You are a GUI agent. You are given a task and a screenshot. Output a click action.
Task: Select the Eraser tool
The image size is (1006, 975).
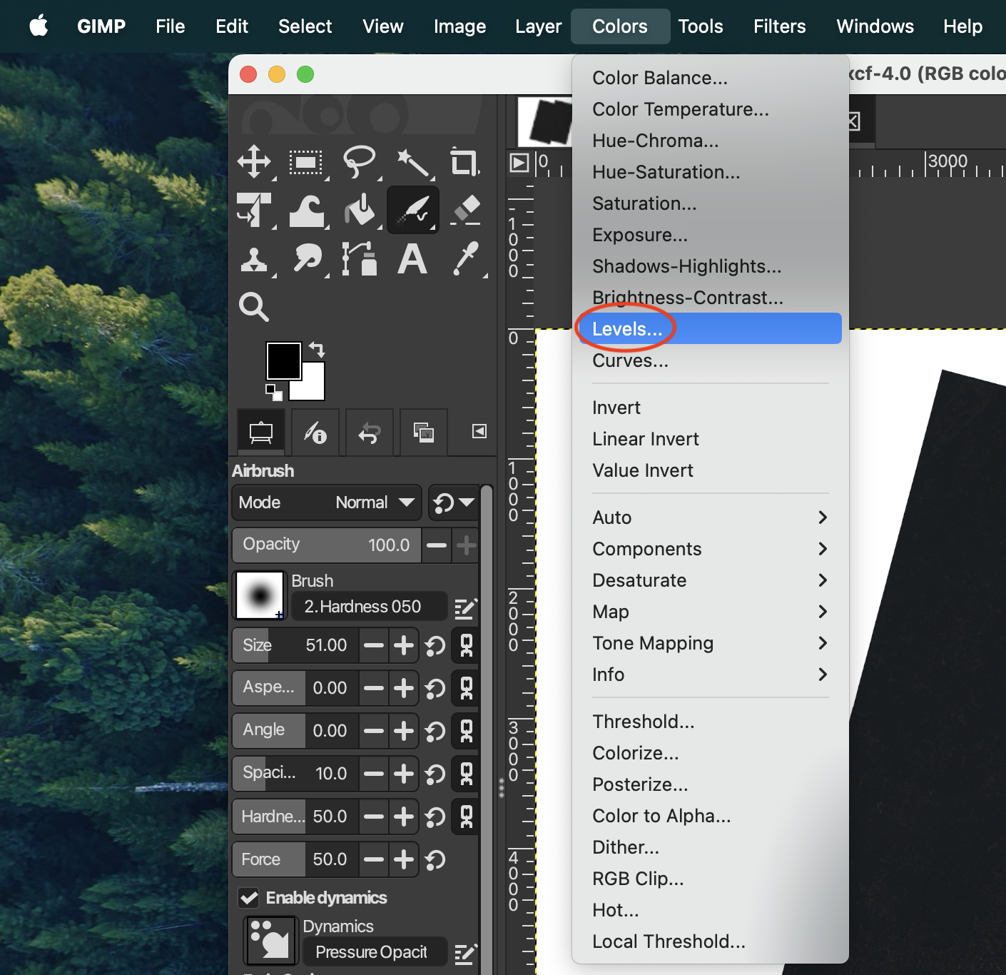pyautogui.click(x=466, y=211)
